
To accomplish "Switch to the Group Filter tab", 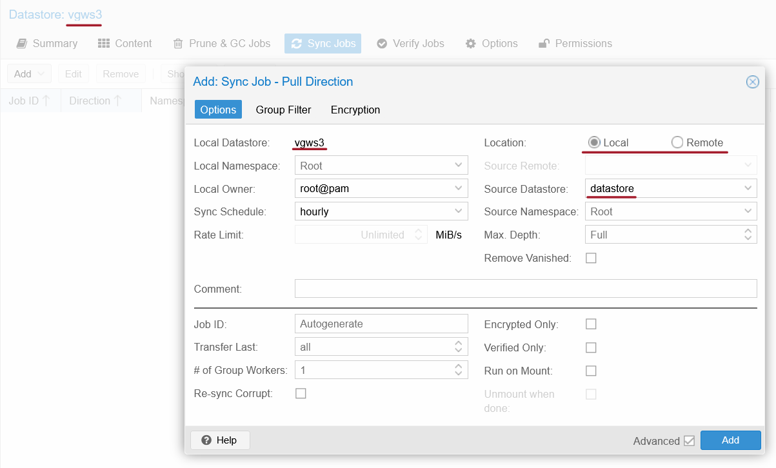I will tap(284, 110).
